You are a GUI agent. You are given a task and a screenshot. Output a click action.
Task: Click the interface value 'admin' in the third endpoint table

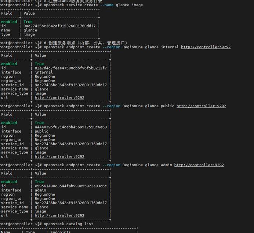pyautogui.click(x=40, y=190)
